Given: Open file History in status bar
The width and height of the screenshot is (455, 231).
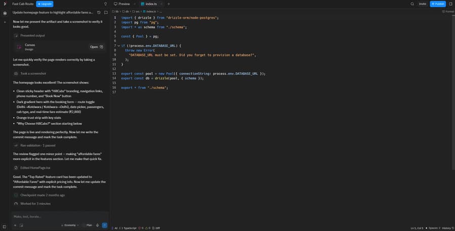Looking at the screenshot, I should tap(448, 228).
